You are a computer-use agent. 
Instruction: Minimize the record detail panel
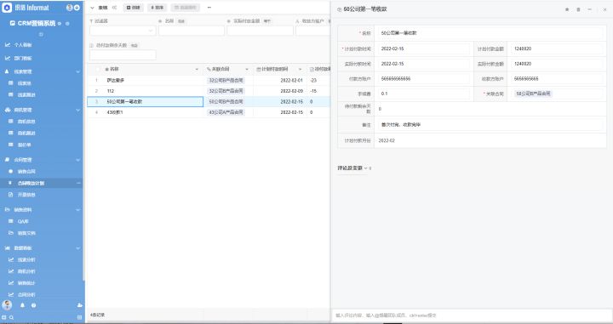tap(589, 9)
